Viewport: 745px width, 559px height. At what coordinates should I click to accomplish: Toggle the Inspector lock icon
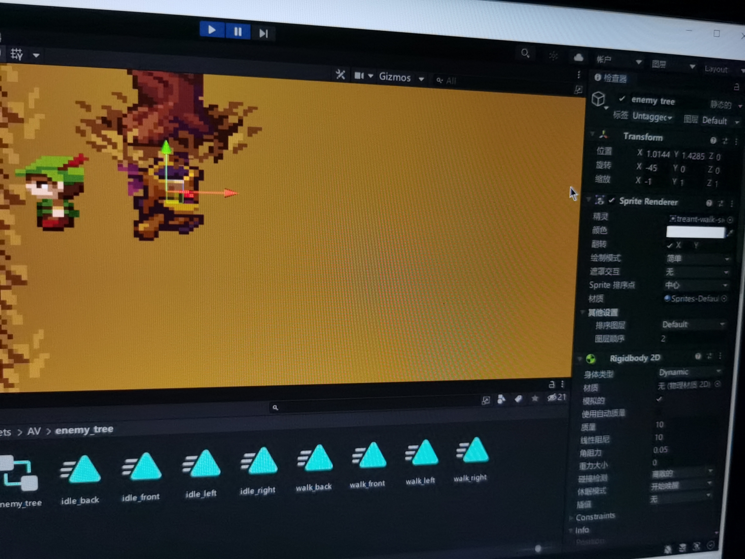coord(736,87)
